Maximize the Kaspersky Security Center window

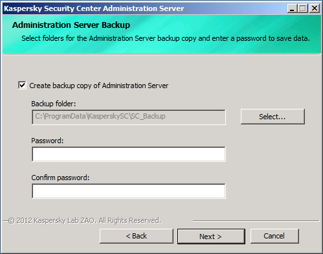click(x=303, y=8)
